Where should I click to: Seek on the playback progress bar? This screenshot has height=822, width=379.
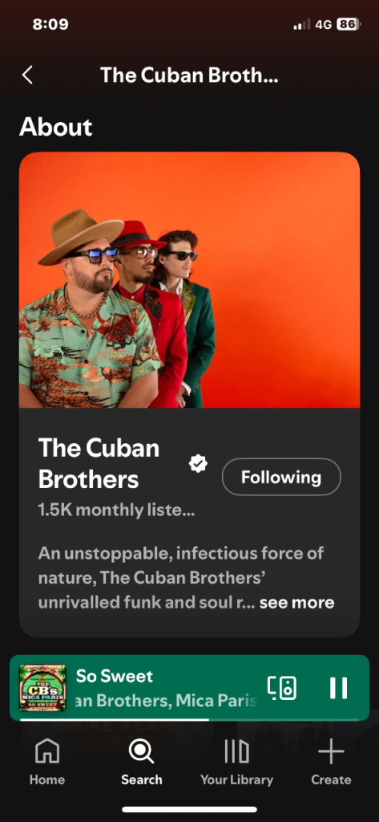coord(189,720)
